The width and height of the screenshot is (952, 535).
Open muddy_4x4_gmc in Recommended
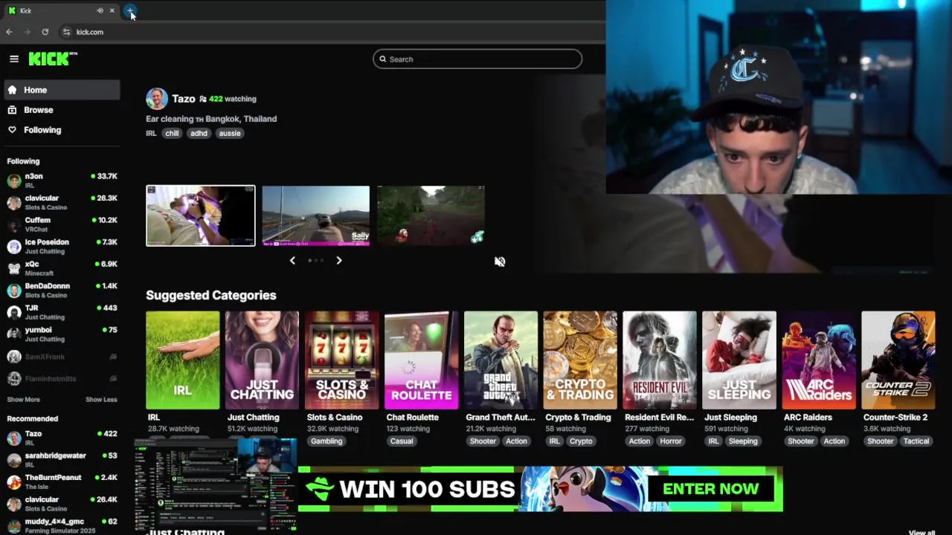click(62, 526)
